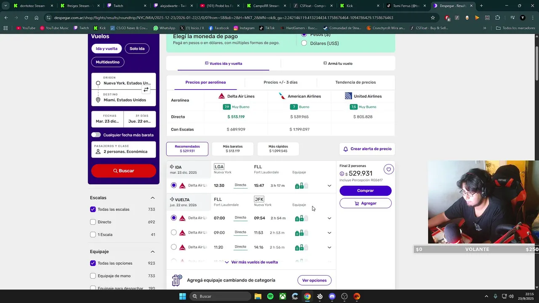
Task: Open the Instagram bookmark
Action: (x=244, y=28)
